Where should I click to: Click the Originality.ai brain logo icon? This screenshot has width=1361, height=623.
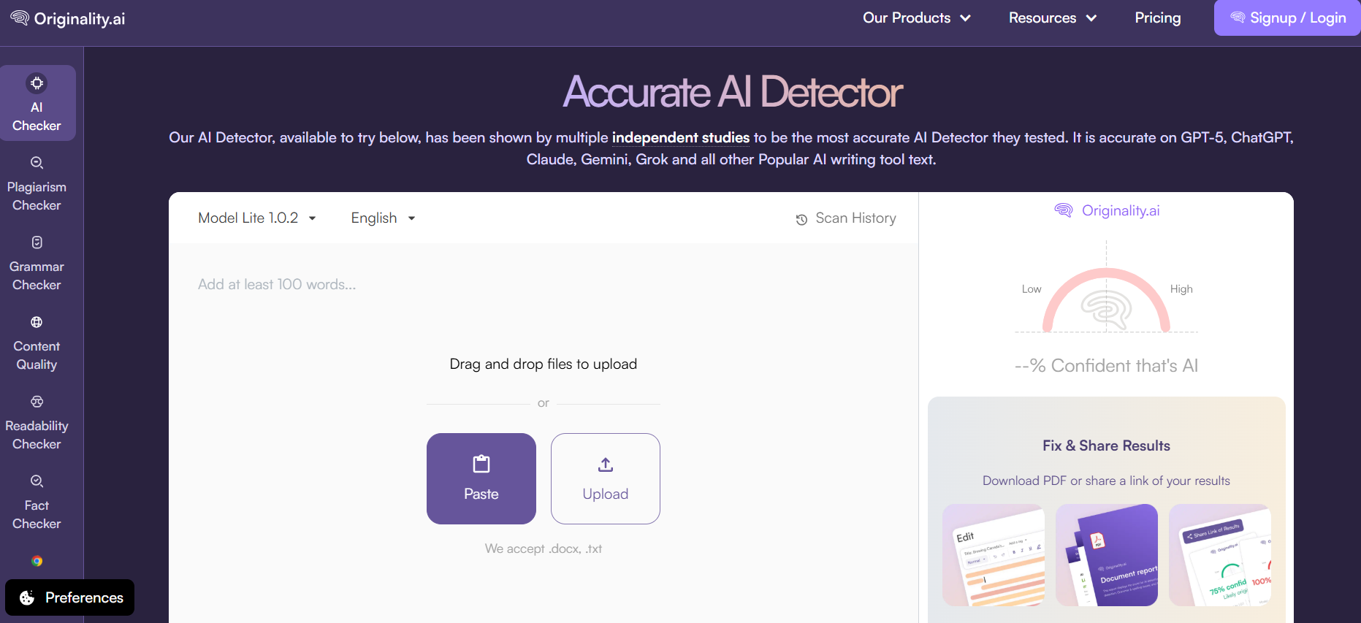pos(20,18)
